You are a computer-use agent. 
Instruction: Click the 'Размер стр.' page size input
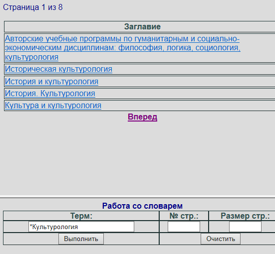(x=245, y=227)
